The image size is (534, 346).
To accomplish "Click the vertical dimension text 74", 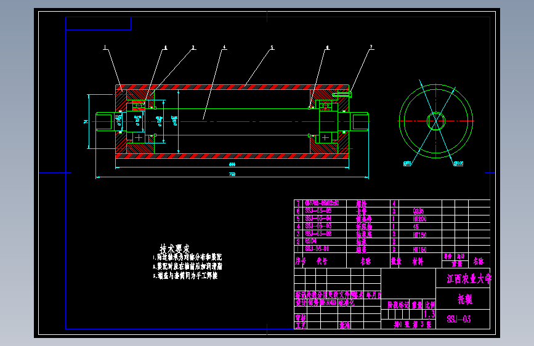I will coord(86,121).
